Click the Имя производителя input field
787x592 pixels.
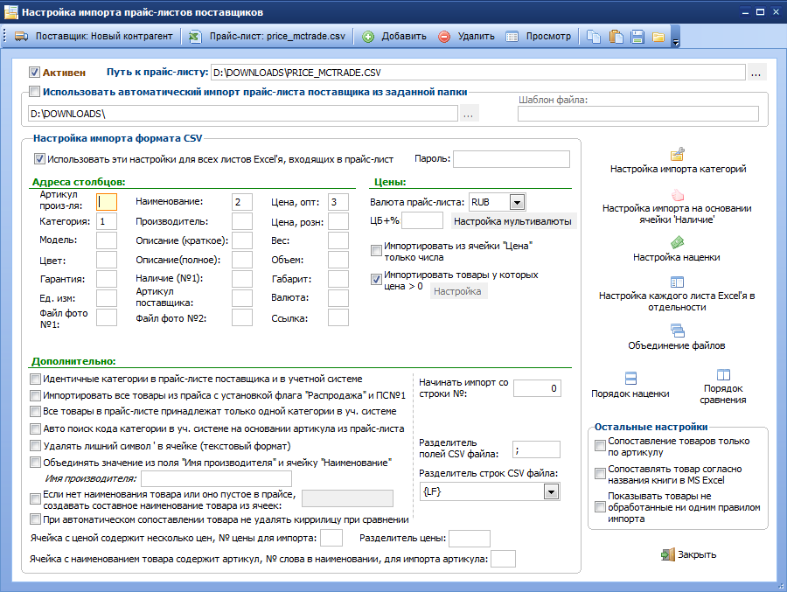pyautogui.click(x=216, y=478)
